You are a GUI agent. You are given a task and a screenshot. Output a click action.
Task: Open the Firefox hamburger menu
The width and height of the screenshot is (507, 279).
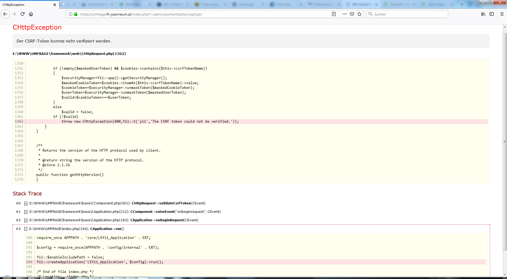tap(502, 14)
